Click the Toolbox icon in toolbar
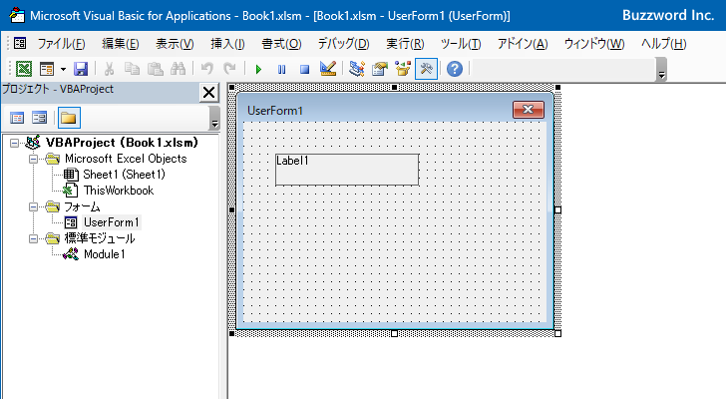Screen dimensions: 726x399 coord(426,69)
